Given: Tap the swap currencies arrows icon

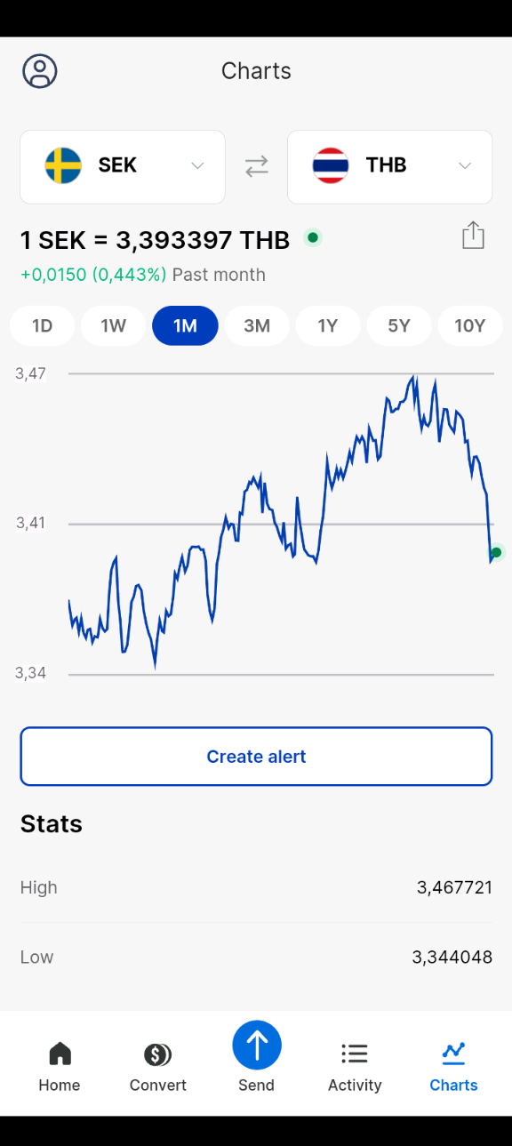Looking at the screenshot, I should [256, 166].
